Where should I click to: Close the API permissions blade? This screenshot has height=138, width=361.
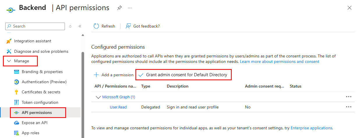tap(350, 8)
